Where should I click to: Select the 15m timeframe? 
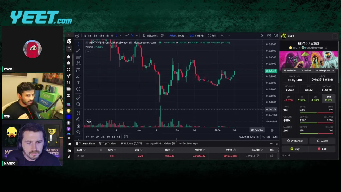coord(102,35)
